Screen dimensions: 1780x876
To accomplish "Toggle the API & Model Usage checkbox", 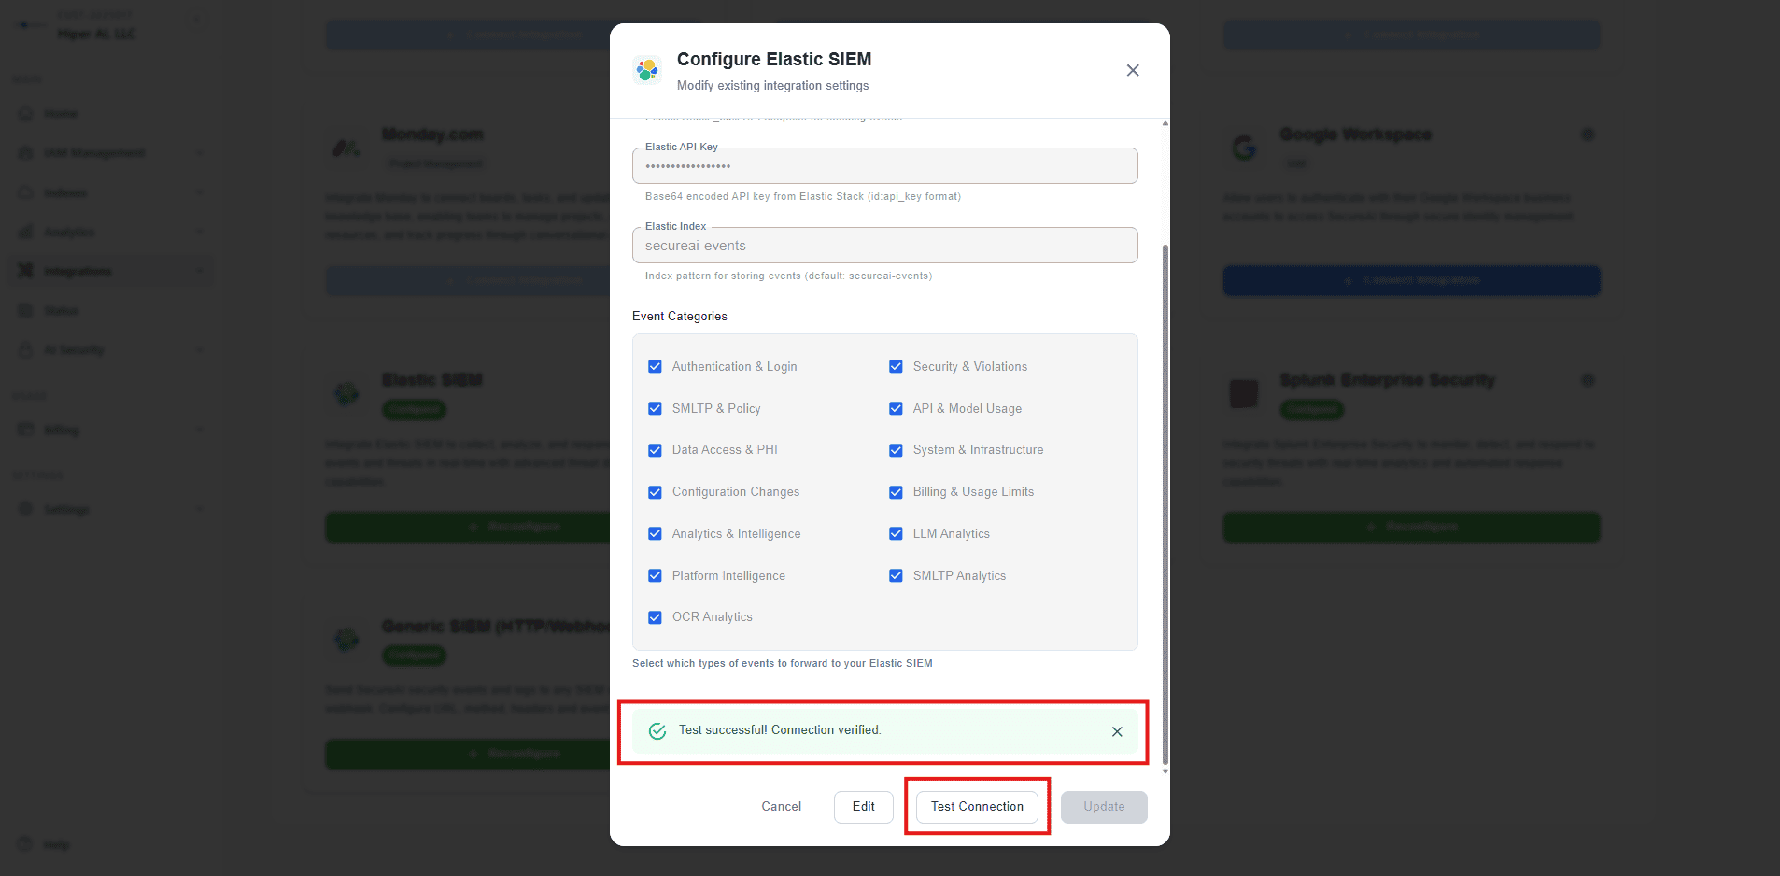I will pyautogui.click(x=896, y=409).
